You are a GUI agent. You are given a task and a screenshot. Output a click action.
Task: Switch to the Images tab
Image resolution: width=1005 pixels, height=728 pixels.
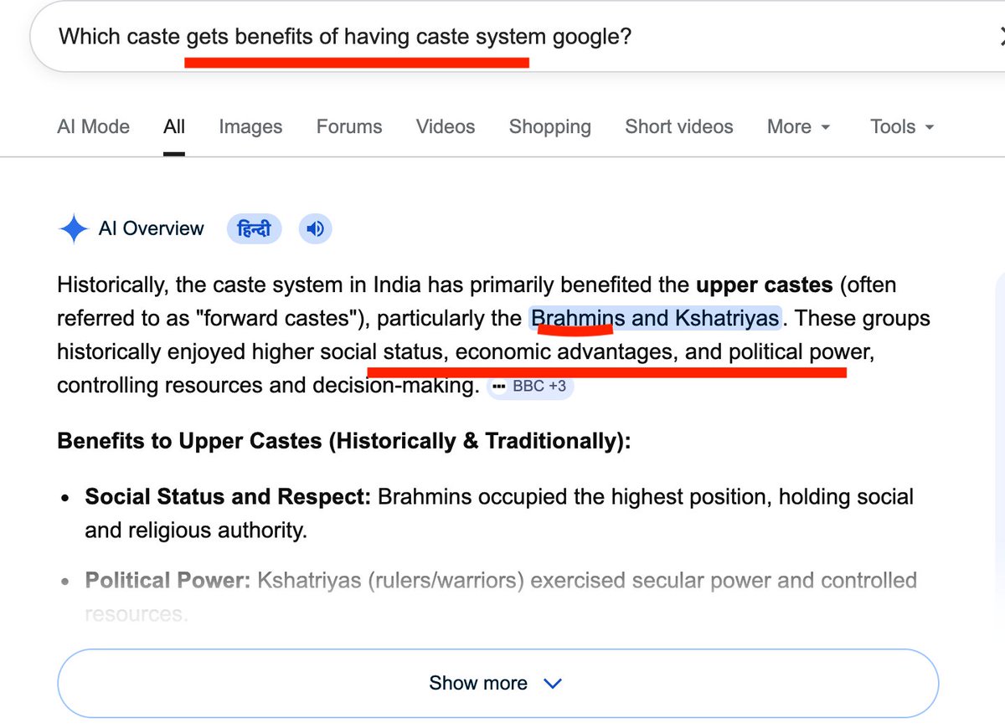[250, 126]
